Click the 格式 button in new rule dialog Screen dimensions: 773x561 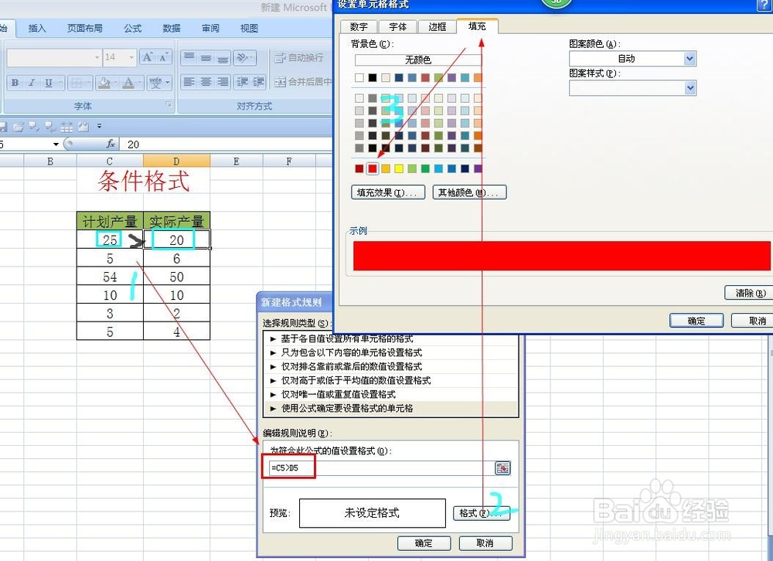[x=482, y=513]
